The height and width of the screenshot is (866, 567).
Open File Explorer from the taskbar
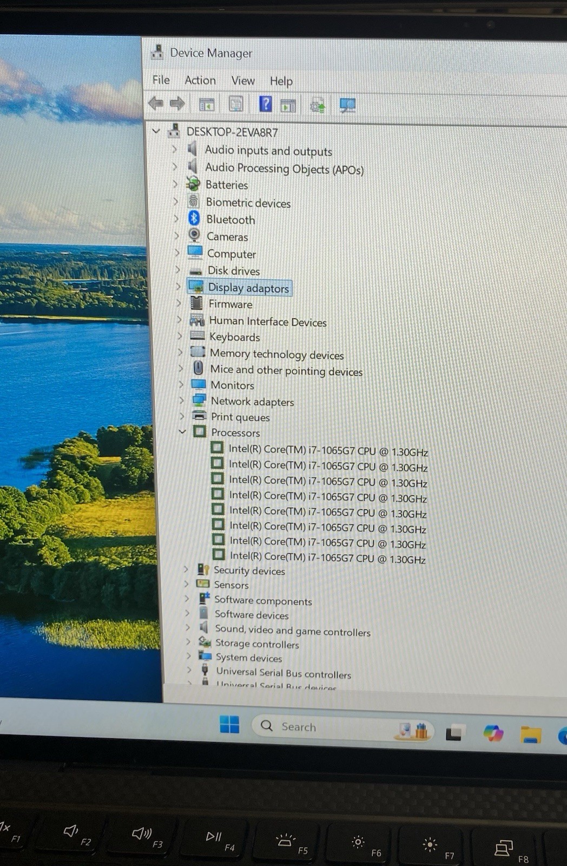point(531,734)
